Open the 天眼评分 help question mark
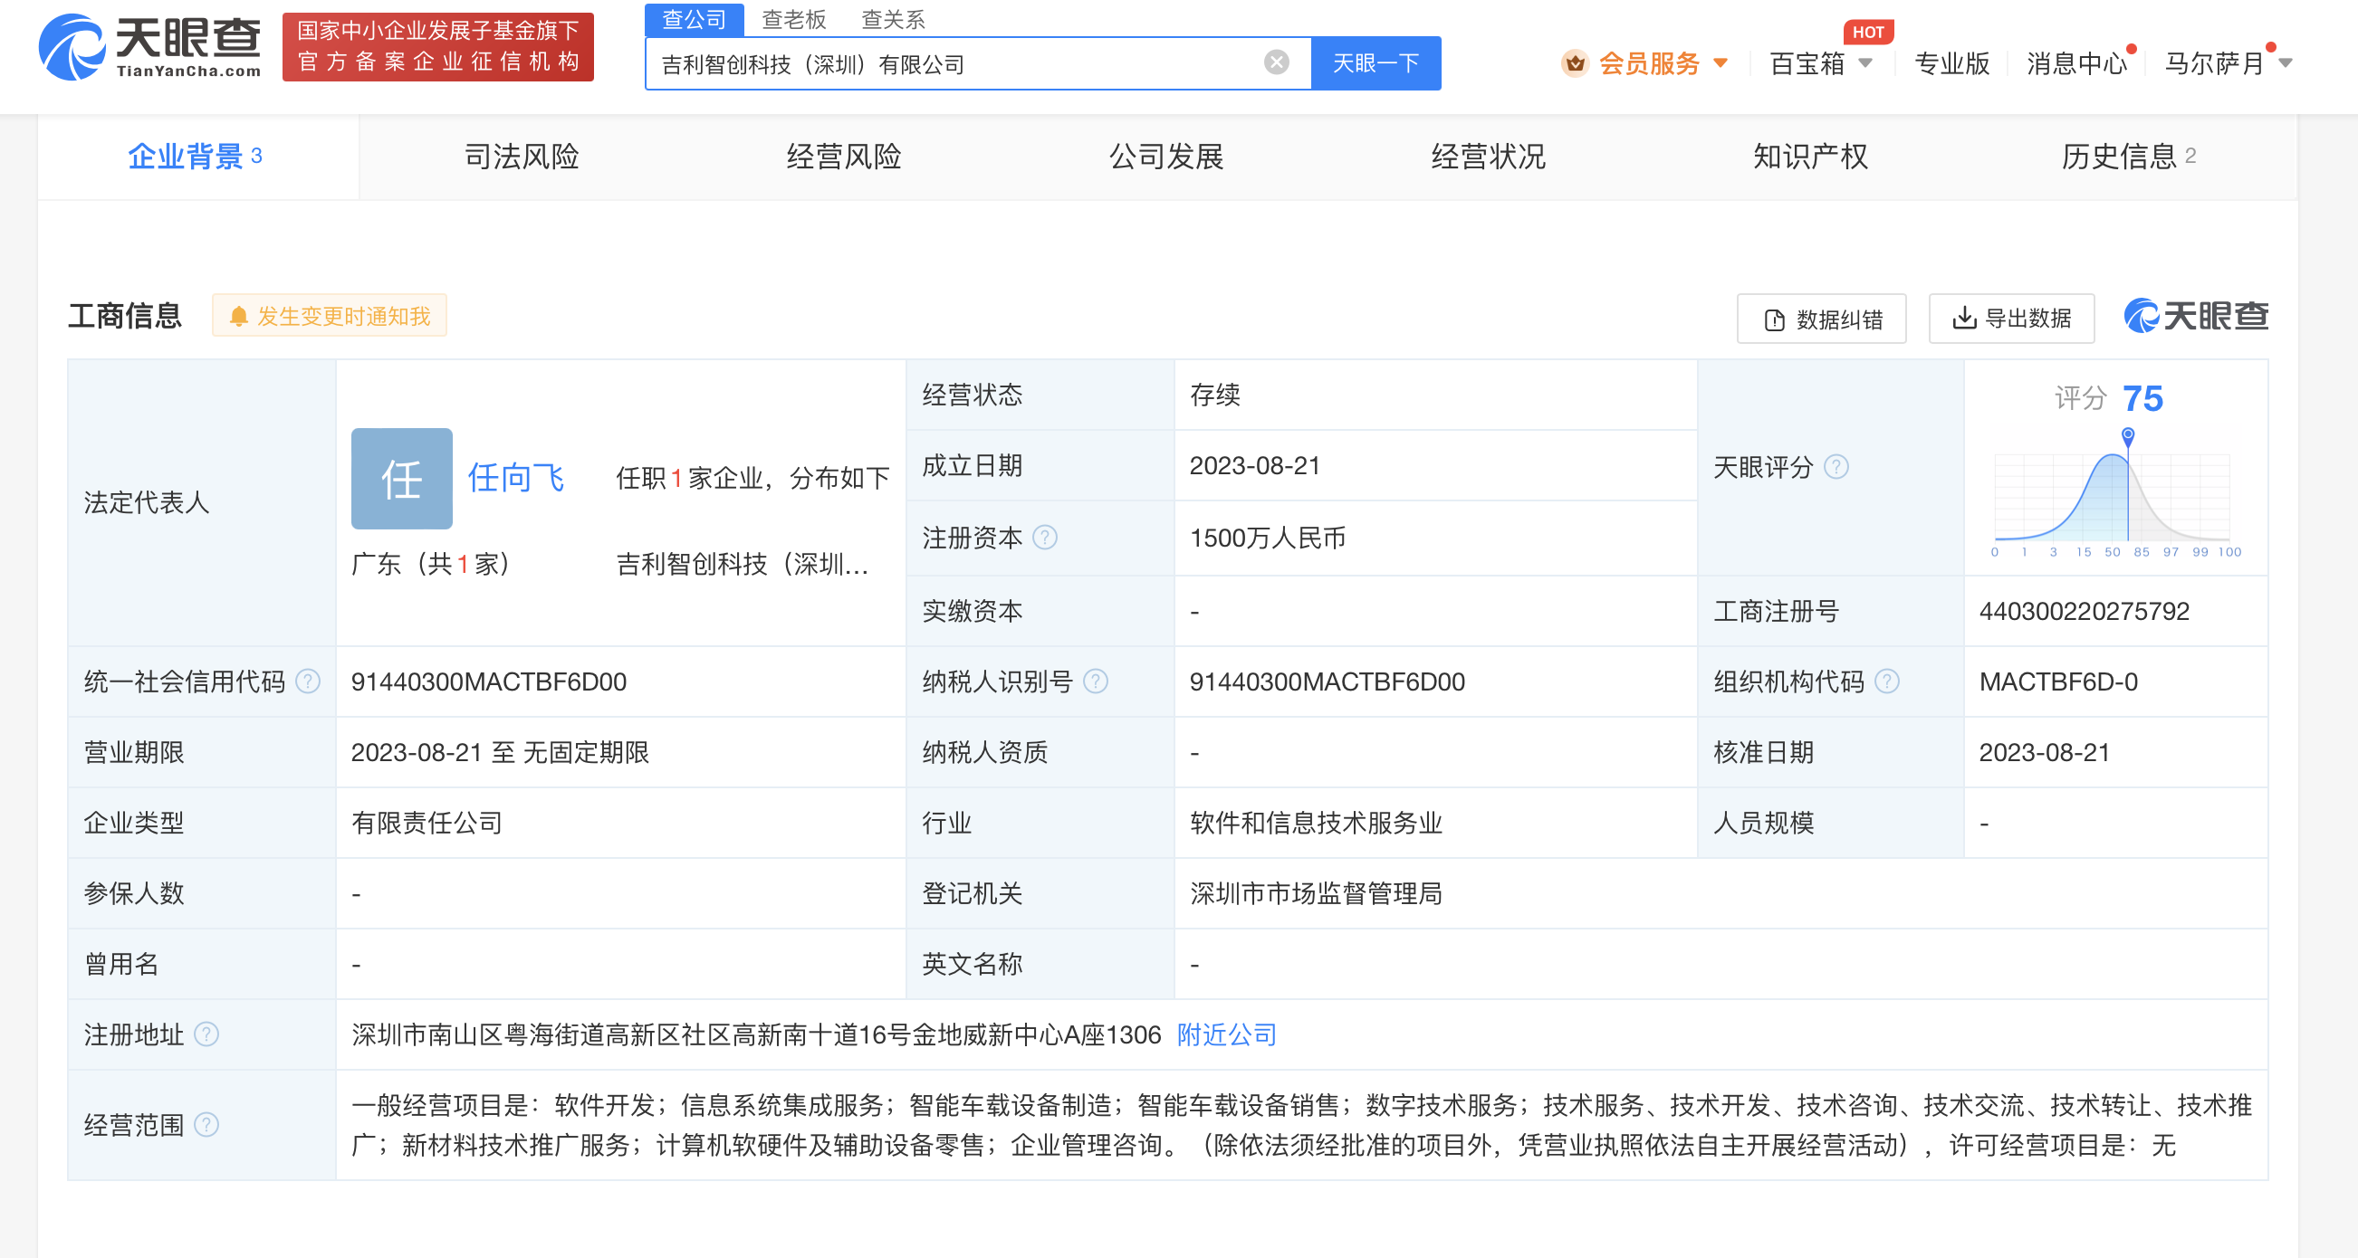The width and height of the screenshot is (2358, 1258). [x=1836, y=466]
